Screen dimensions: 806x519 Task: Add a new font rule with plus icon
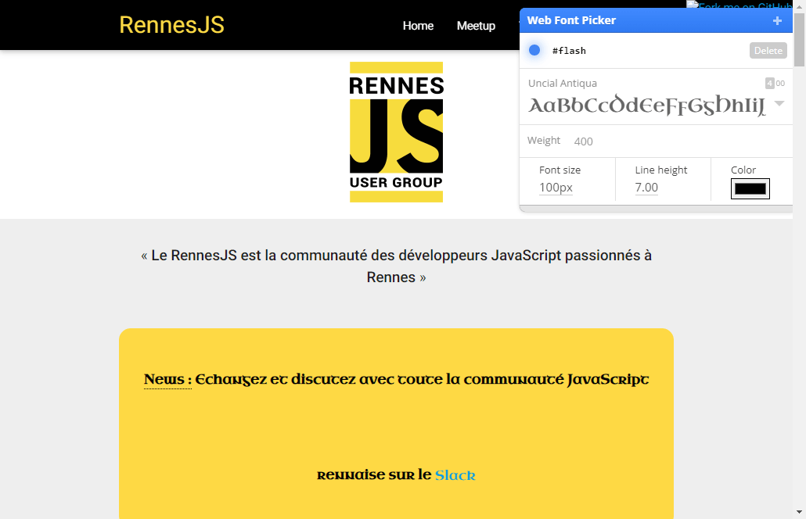[777, 20]
